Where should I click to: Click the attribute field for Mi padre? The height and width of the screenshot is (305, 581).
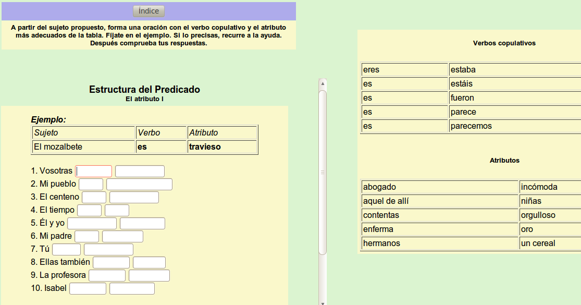[122, 236]
